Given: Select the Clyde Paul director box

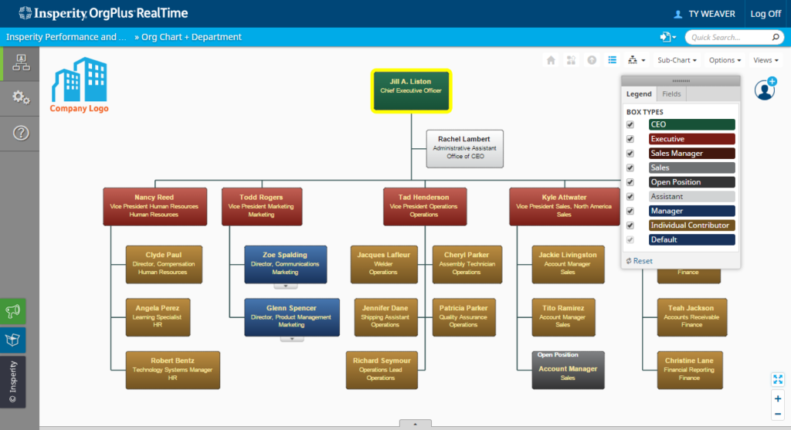Looking at the screenshot, I should [164, 264].
